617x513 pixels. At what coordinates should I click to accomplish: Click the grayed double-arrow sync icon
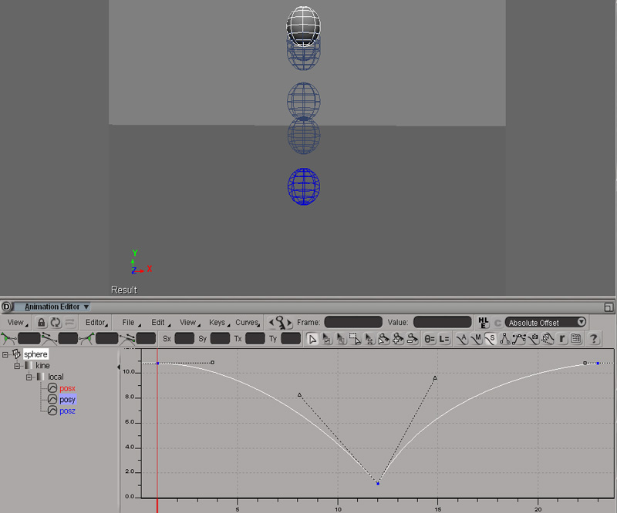tap(69, 322)
